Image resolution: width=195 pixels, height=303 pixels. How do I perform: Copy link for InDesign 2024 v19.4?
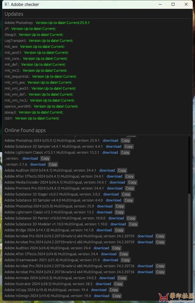[x=117, y=296]
